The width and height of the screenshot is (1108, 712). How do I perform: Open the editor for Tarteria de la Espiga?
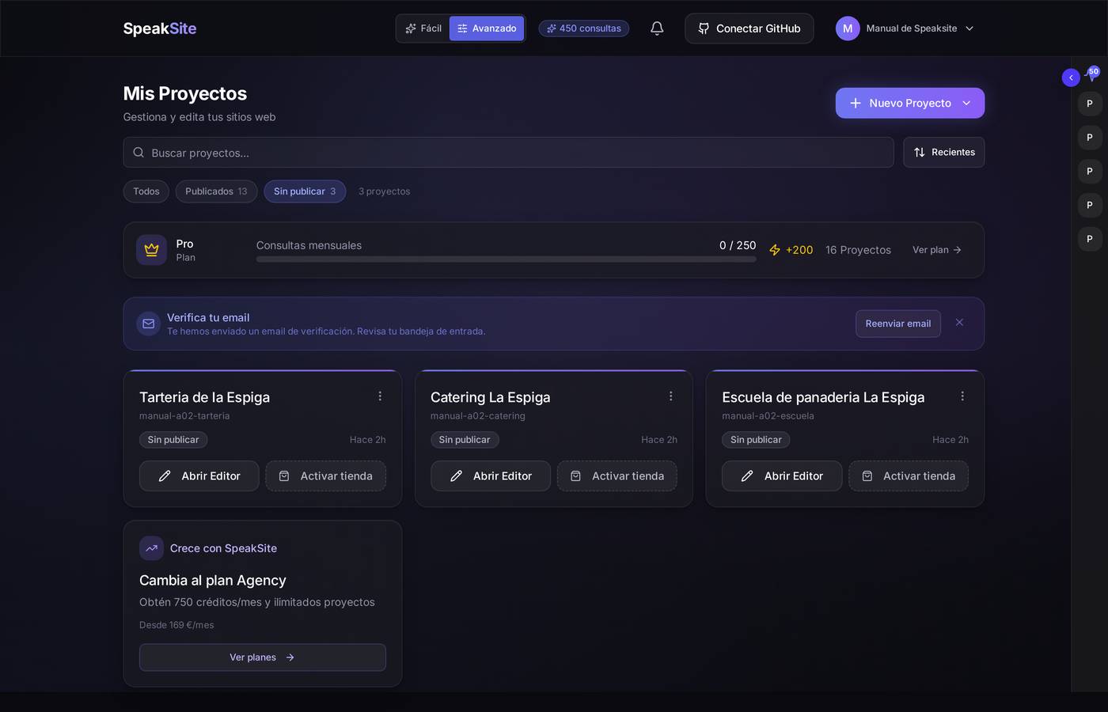199,476
